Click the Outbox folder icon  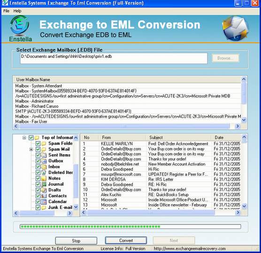tap(44, 161)
